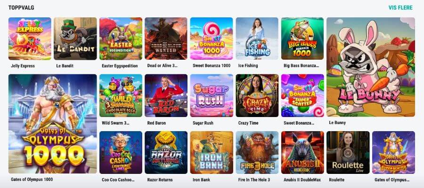Choose the Sweet Bonanza 1000 tile
This screenshot has width=424, height=188.
(212, 39)
